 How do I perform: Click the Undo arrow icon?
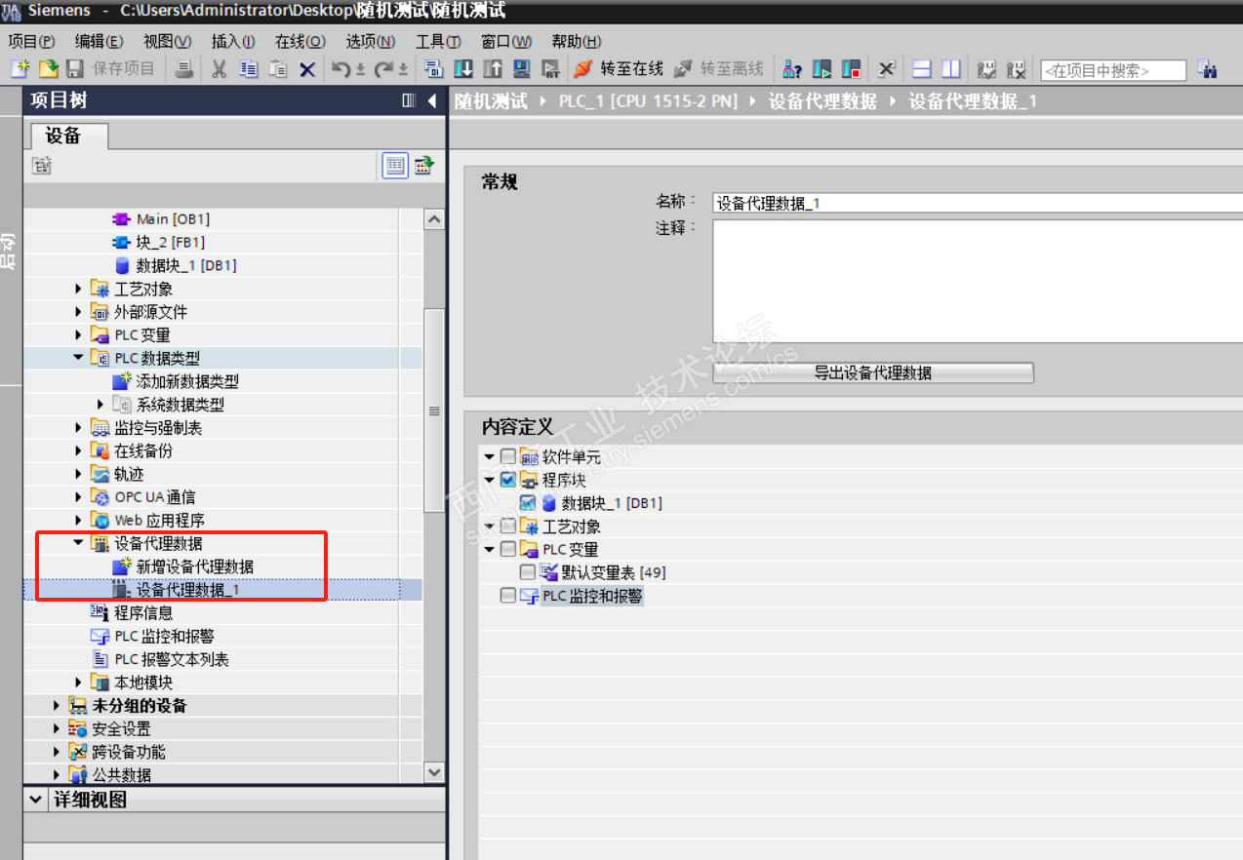(x=341, y=69)
